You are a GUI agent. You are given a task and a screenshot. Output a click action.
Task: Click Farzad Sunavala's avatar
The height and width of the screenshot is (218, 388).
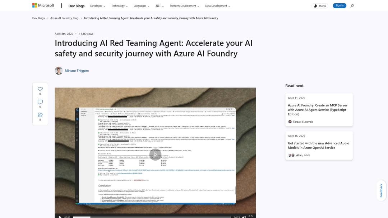(290, 122)
